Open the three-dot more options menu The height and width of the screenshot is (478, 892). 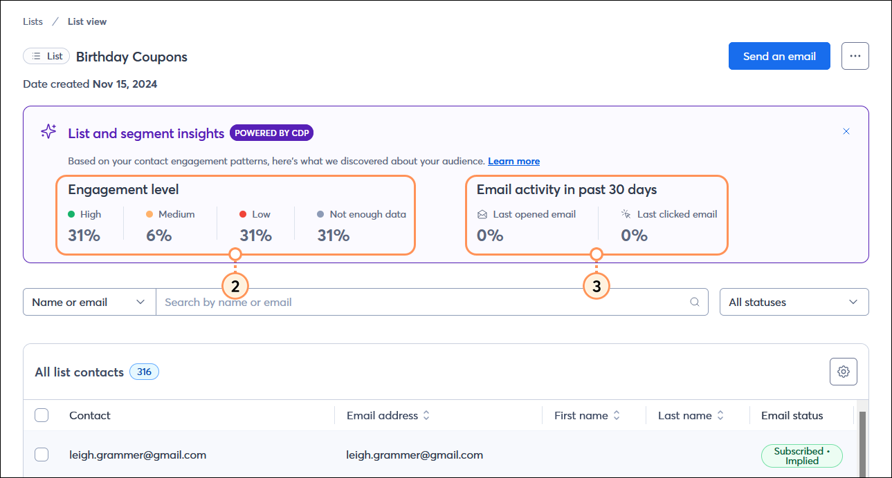click(855, 56)
